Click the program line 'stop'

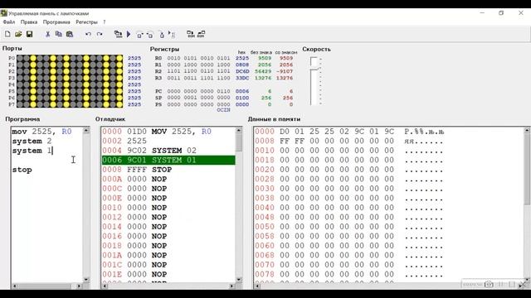pyautogui.click(x=22, y=170)
